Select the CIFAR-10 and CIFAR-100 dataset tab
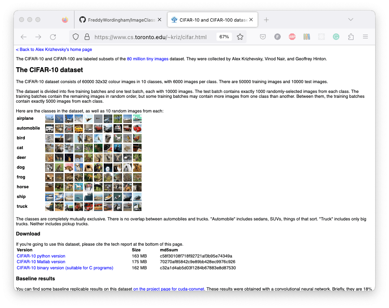The width and height of the screenshot is (389, 308). (x=213, y=20)
